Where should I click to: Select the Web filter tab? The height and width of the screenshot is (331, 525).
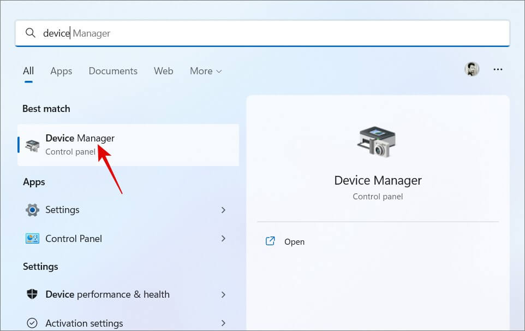(x=163, y=71)
